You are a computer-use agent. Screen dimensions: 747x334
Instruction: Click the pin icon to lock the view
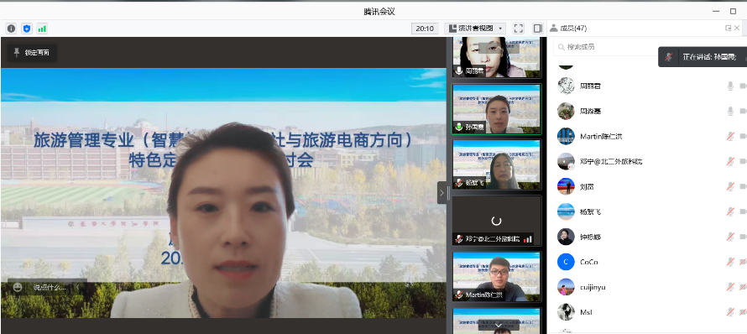(x=17, y=52)
